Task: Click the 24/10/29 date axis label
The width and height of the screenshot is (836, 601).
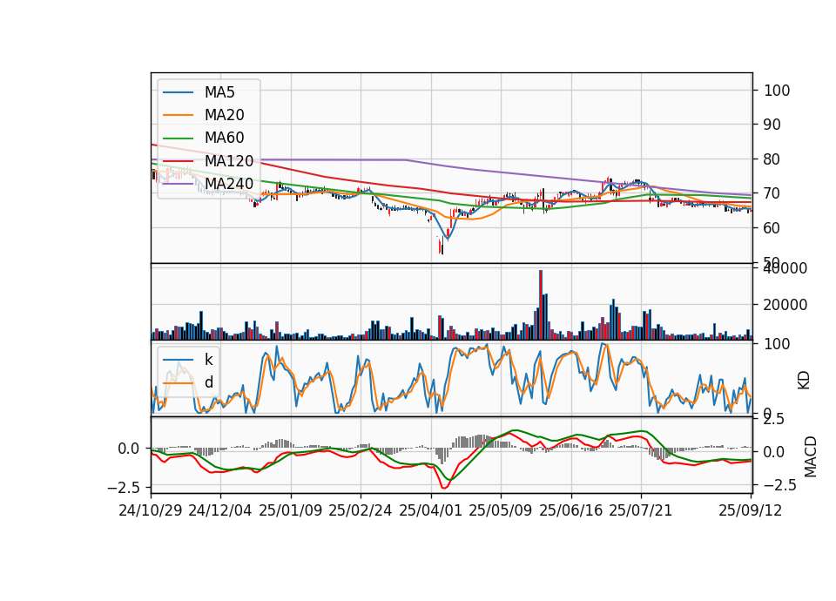Action: click(151, 510)
